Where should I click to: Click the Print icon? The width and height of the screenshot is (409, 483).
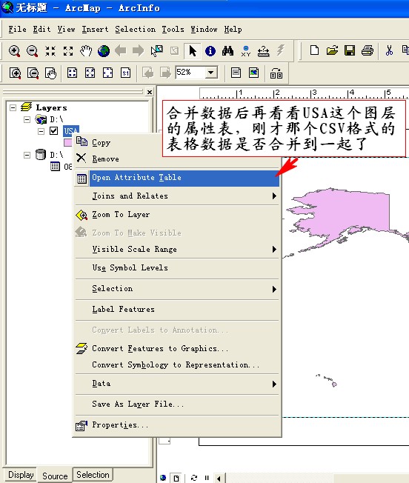pyautogui.click(x=368, y=50)
